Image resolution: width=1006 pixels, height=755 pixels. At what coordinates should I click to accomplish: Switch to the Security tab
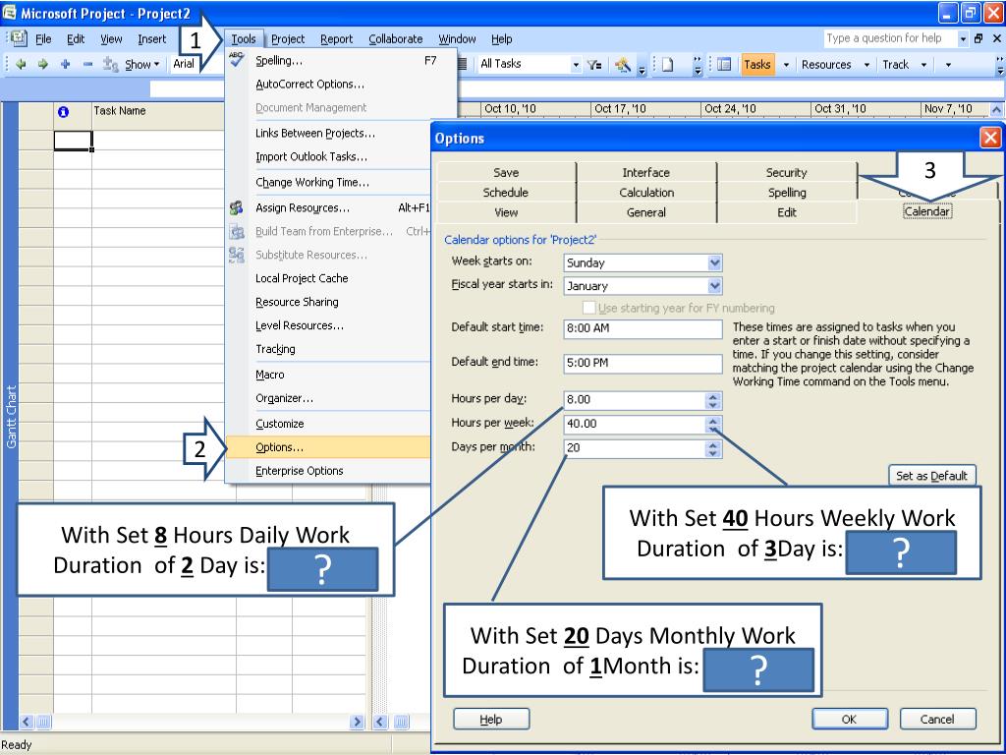click(x=787, y=173)
